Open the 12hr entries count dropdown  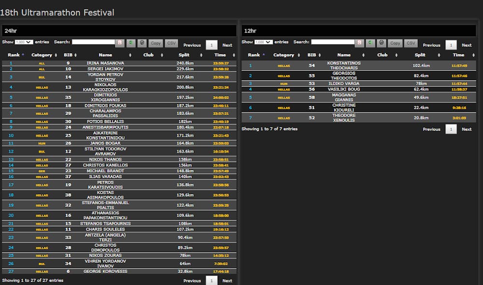pyautogui.click(x=263, y=43)
